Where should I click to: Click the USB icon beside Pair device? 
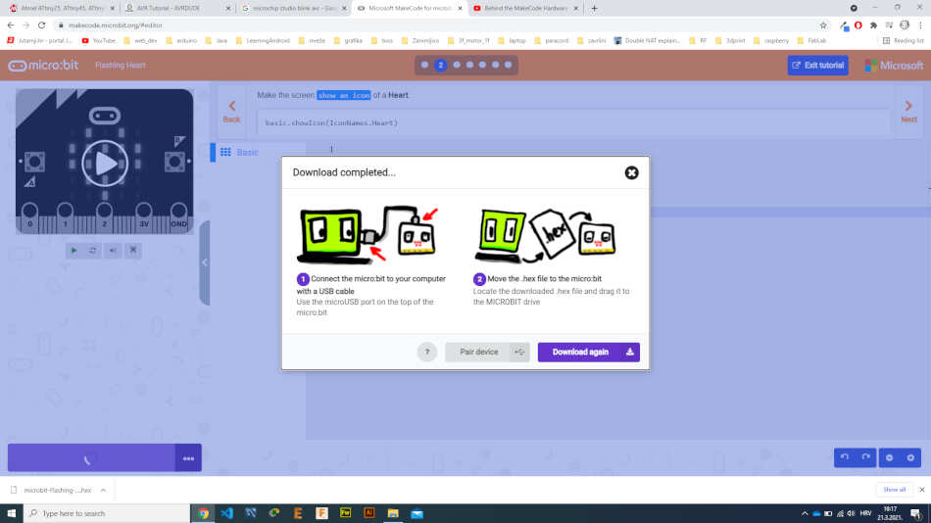pos(520,352)
